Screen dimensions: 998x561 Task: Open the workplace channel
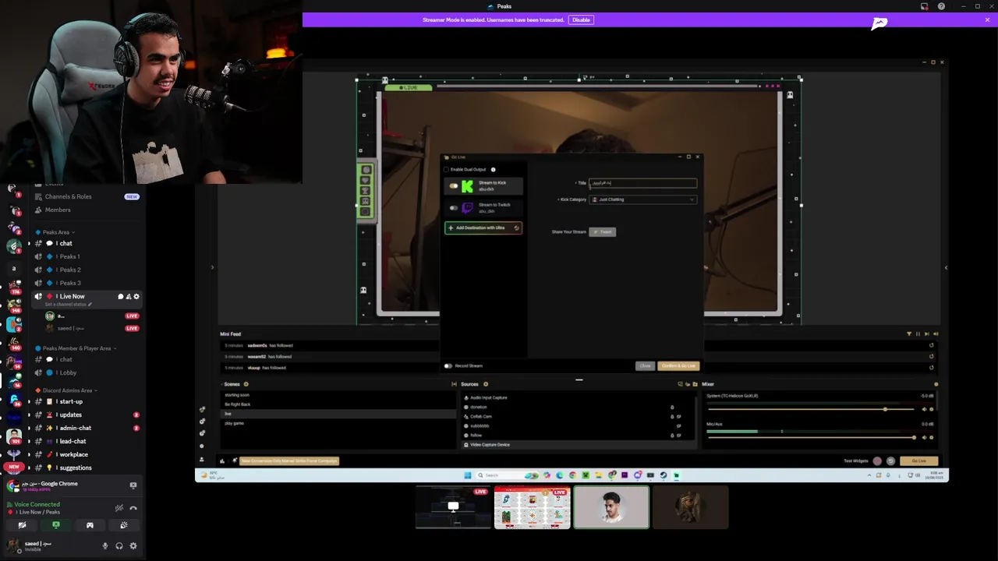pos(86,454)
